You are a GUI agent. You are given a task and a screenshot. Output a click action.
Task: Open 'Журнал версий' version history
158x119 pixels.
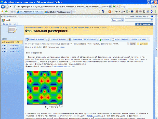120,40
